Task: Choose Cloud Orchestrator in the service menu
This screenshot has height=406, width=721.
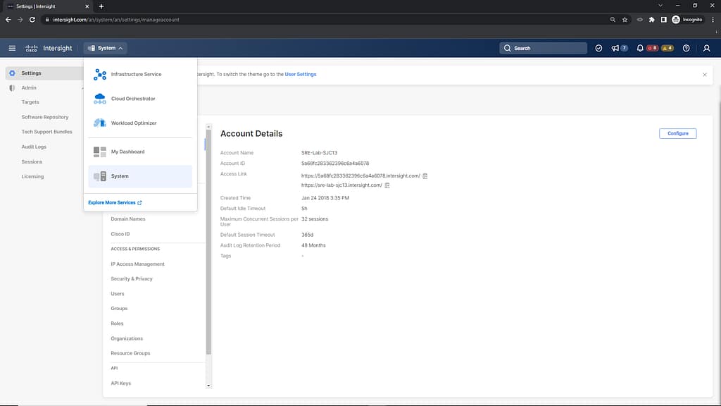Action: click(133, 99)
